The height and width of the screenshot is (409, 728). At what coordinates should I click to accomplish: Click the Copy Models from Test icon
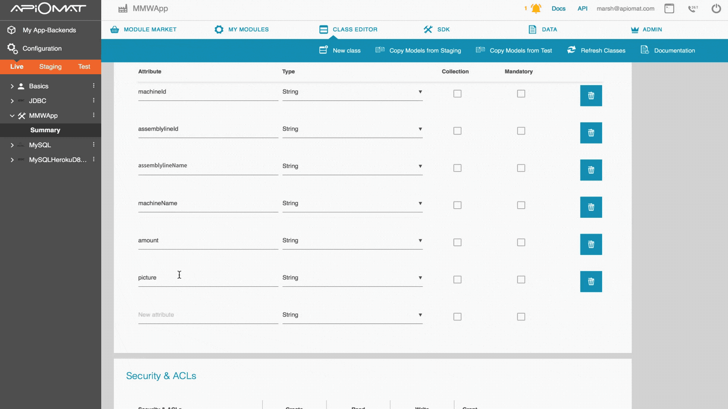(480, 50)
